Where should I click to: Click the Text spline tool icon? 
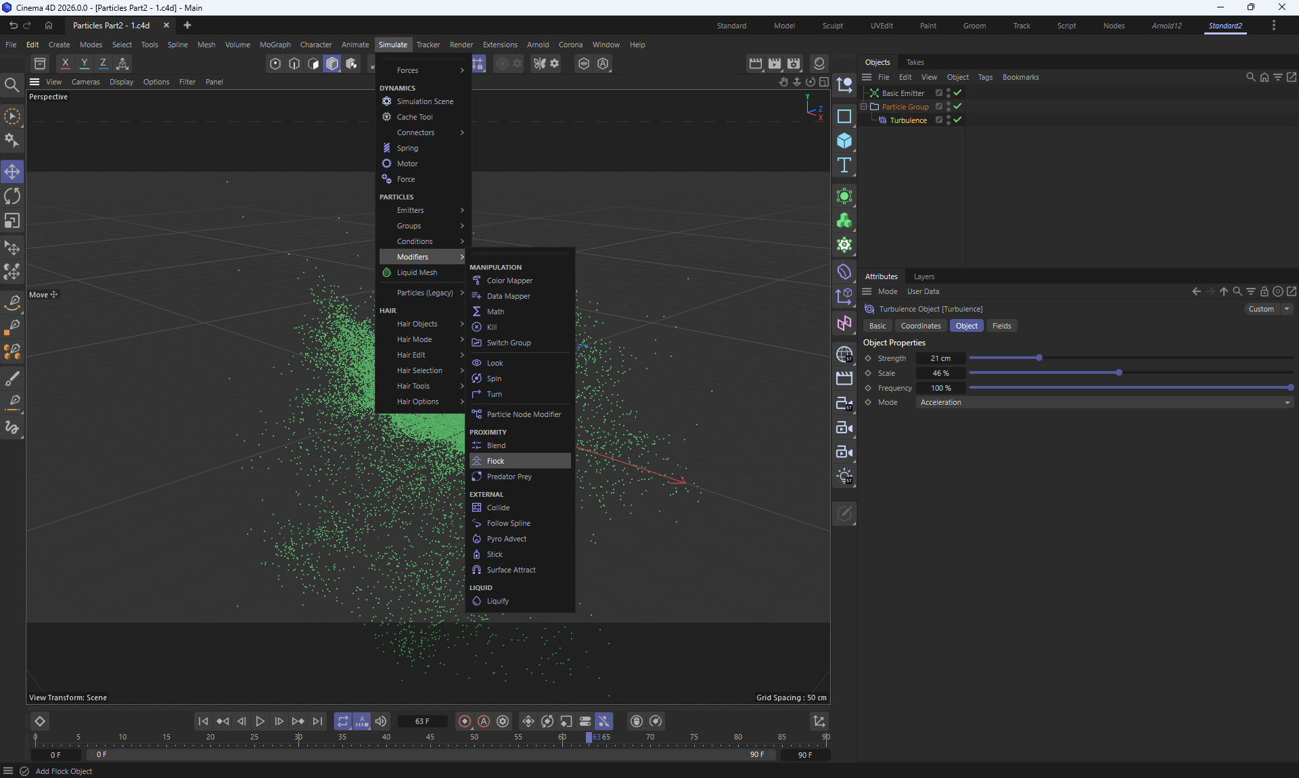coord(844,166)
